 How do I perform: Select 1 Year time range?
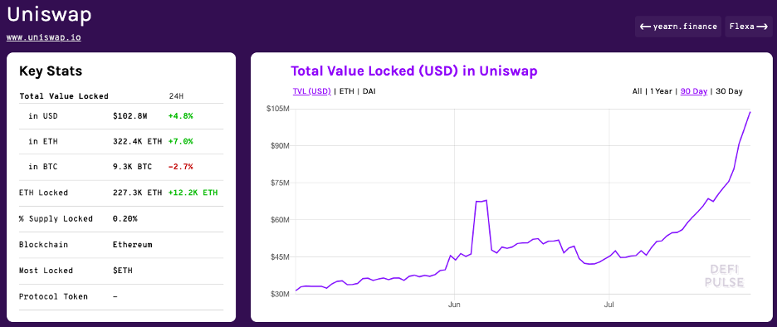(661, 91)
